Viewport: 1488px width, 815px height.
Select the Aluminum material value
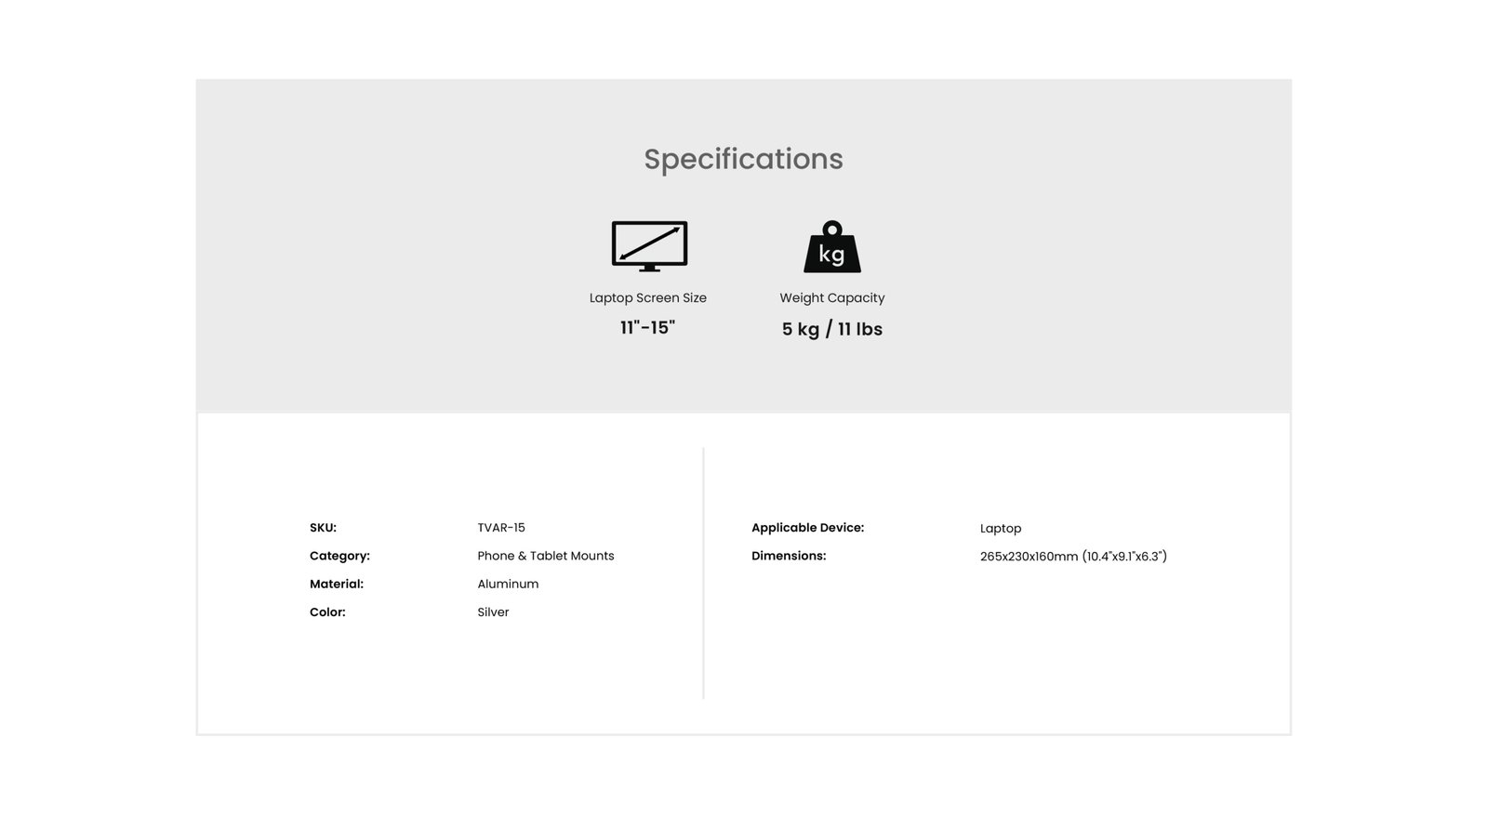508,584
